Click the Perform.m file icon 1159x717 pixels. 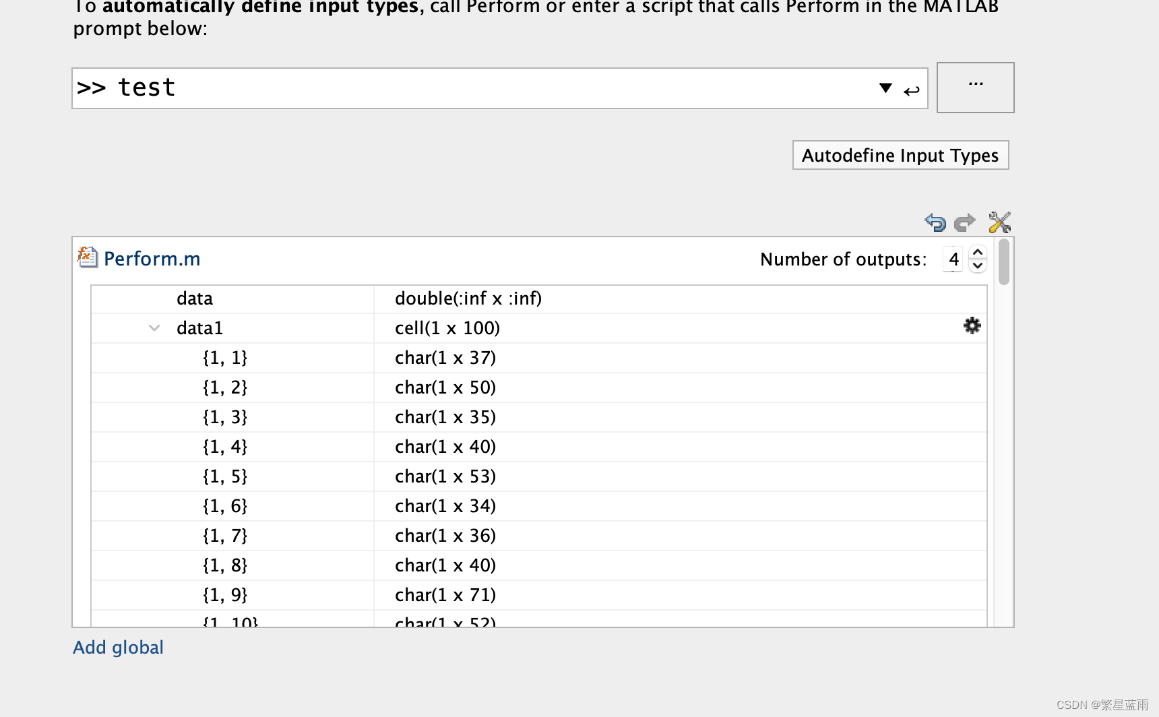click(x=87, y=258)
